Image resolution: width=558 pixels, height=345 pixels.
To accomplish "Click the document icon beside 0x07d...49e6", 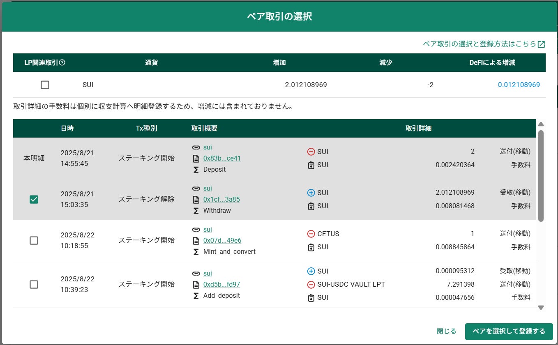I will (196, 240).
